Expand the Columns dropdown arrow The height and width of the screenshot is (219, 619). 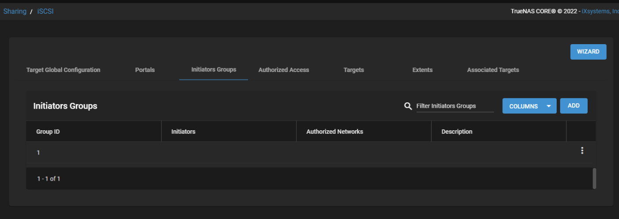coord(549,106)
